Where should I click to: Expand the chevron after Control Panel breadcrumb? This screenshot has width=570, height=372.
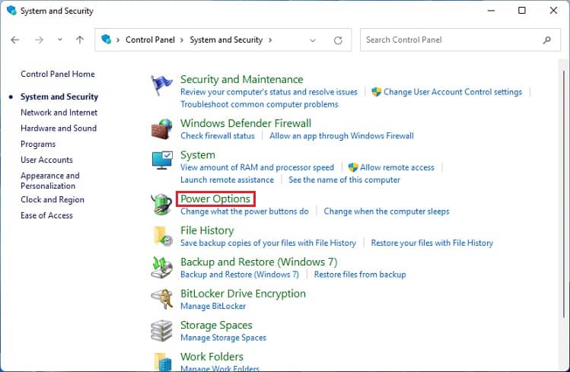tap(182, 40)
